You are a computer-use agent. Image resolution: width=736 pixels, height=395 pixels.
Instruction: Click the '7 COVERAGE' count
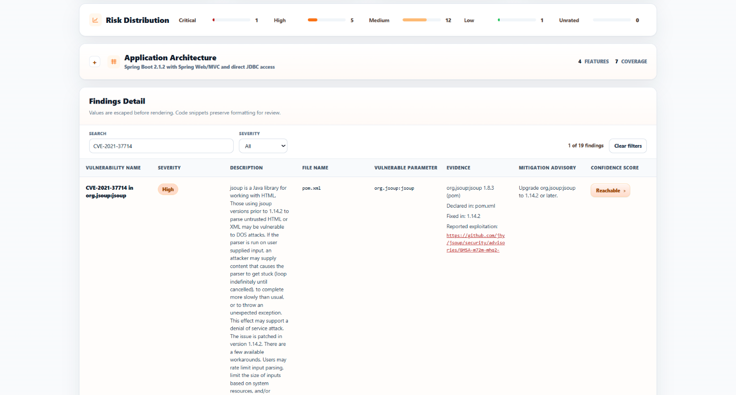tap(631, 62)
